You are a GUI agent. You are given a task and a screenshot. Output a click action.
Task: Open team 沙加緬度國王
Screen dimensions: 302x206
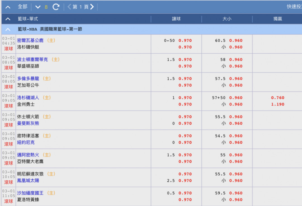(30, 193)
